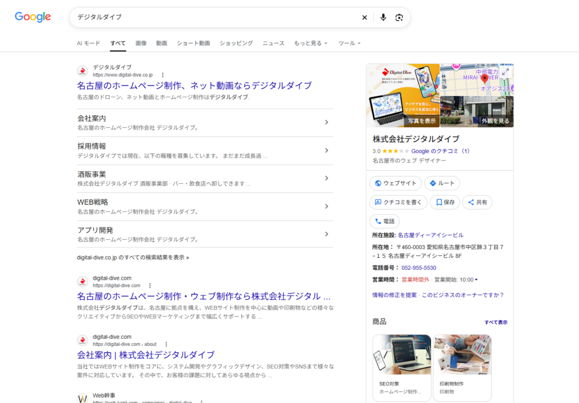This screenshot has height=403, width=579.
Task: Show all digital-dive.co.jp results link
Action: point(133,258)
